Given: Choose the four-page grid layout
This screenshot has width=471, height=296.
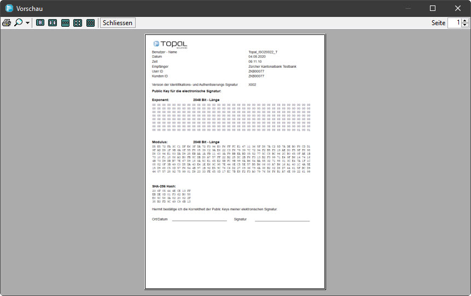Looking at the screenshot, I should pyautogui.click(x=78, y=23).
